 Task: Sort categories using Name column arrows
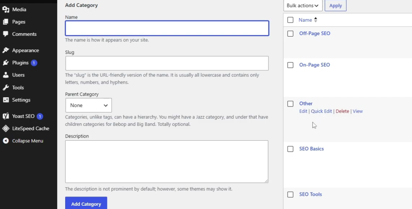(x=315, y=20)
